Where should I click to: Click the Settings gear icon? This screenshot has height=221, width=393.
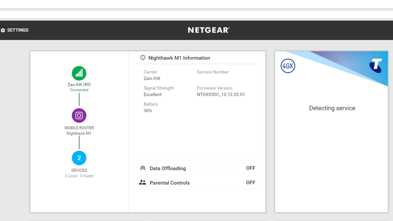tap(3, 30)
